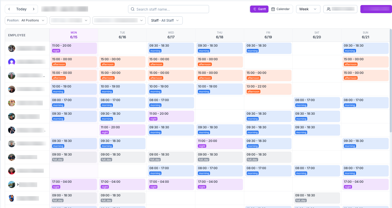Focus the Search staff name field
The width and height of the screenshot is (392, 208).
pos(169,9)
